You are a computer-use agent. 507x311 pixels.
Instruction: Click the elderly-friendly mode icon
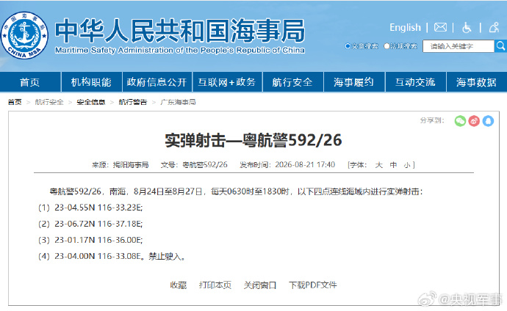[494, 27]
